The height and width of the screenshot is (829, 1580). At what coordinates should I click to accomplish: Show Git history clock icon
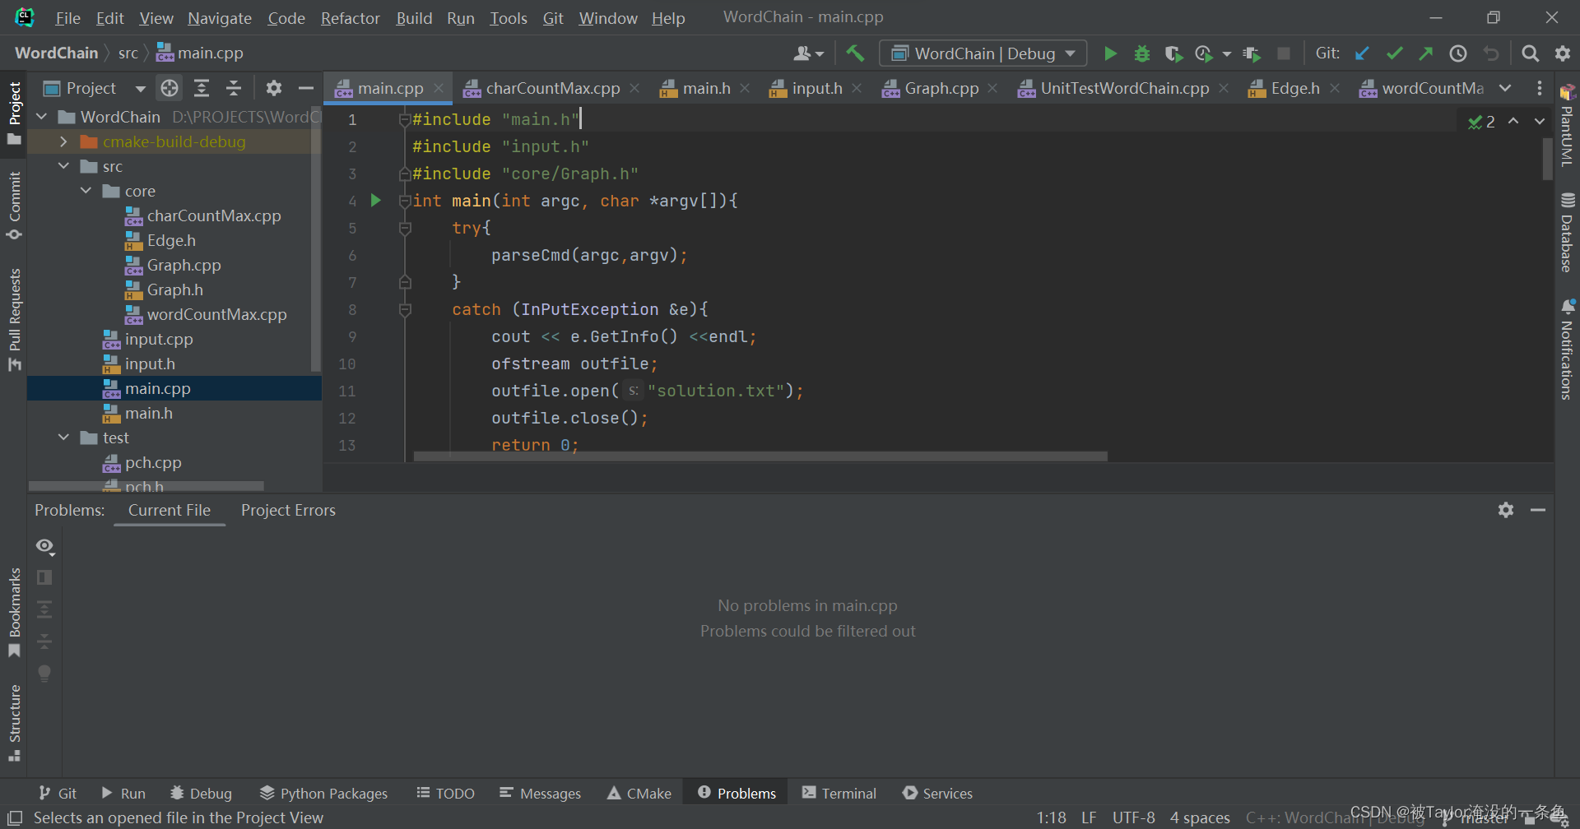(1458, 53)
